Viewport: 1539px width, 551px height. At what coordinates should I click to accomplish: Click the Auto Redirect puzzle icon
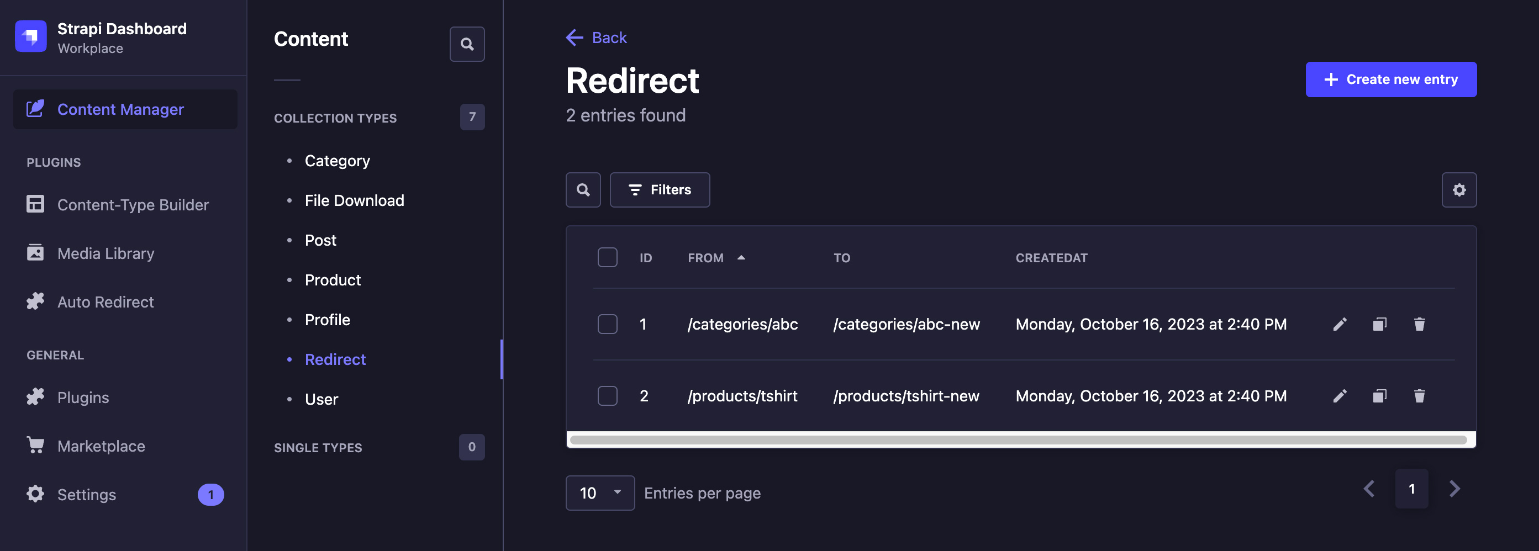pos(35,301)
